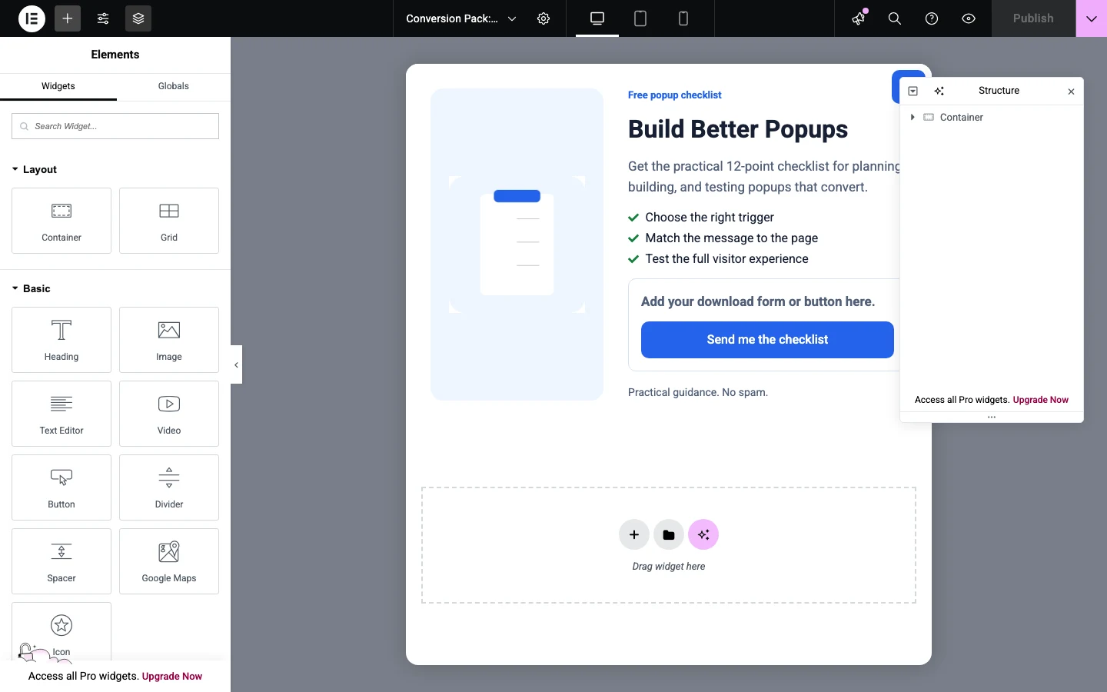Select the Grid widget

coord(169,221)
